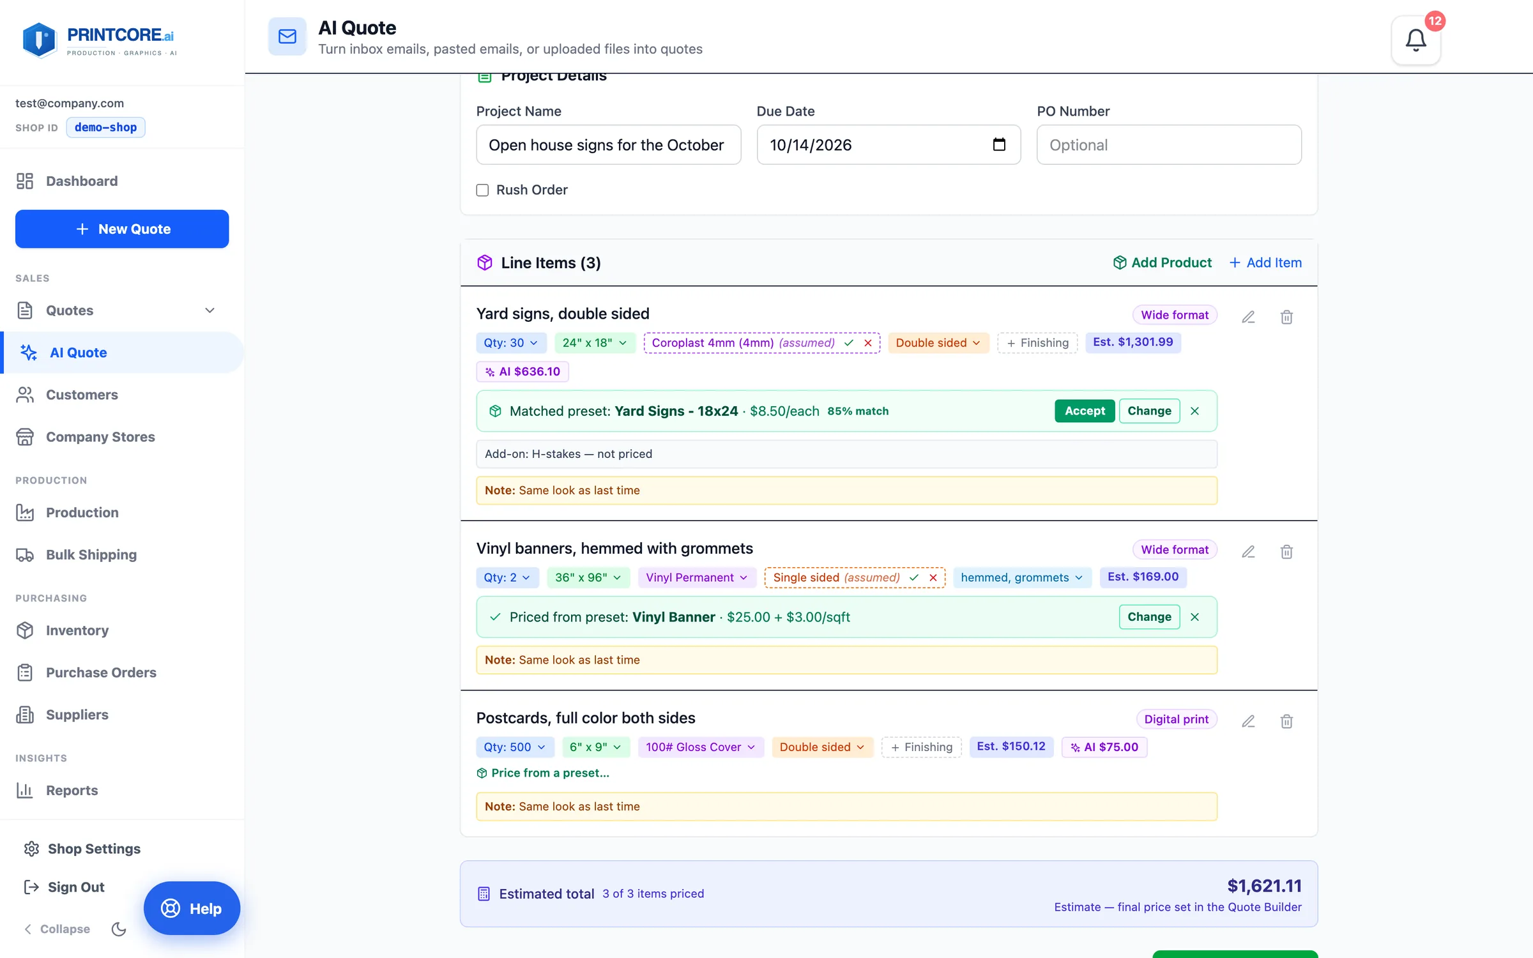The image size is (1533, 958).
Task: Click the Due Date field
Action: [889, 145]
